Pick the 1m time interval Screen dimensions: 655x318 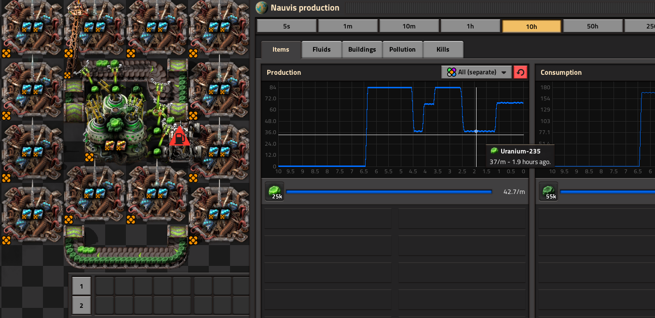(x=348, y=27)
